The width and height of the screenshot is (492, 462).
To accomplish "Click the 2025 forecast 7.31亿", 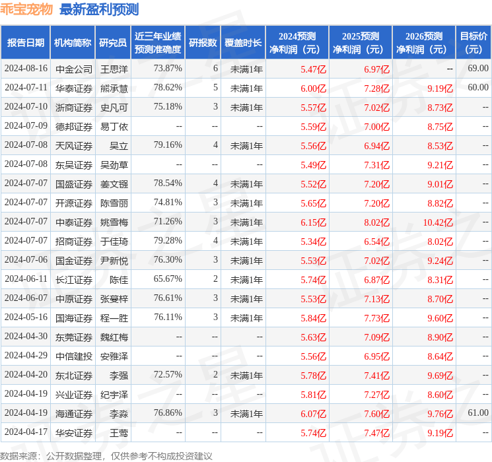I will (377, 165).
